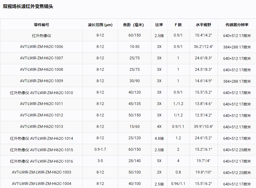Image resolution: width=256 pixels, height=188 pixels.
Task: Select part number AVT-LWIR-ZM-H62C-1009
Action: coord(41,81)
